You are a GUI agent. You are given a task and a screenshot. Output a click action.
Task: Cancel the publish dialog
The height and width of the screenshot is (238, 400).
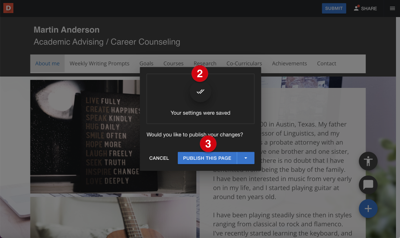tap(159, 158)
